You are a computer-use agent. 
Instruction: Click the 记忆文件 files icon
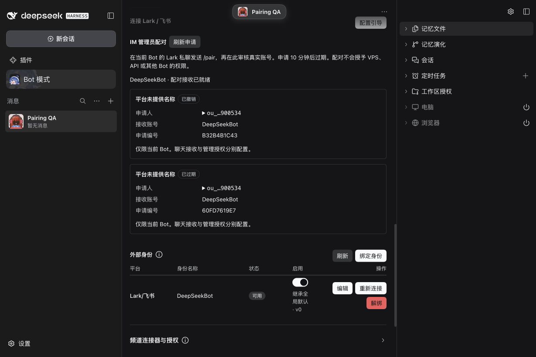pos(415,29)
